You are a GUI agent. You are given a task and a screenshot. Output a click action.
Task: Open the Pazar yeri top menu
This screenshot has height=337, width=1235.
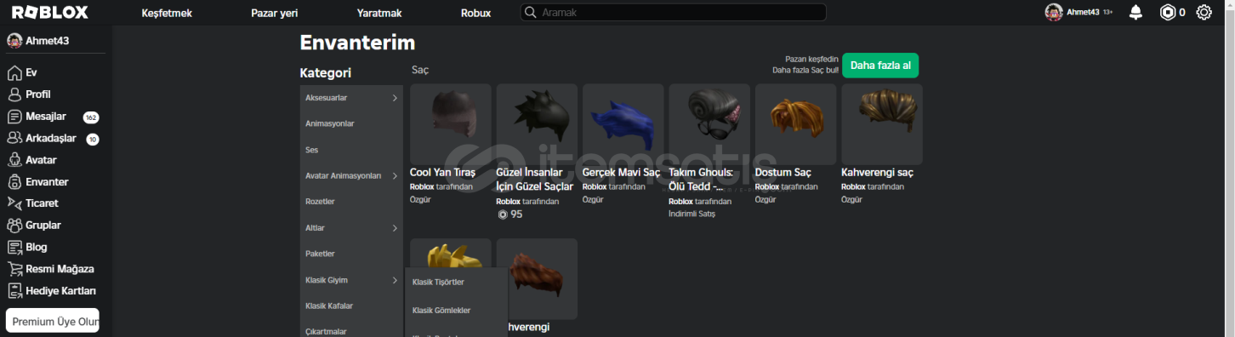click(x=274, y=13)
